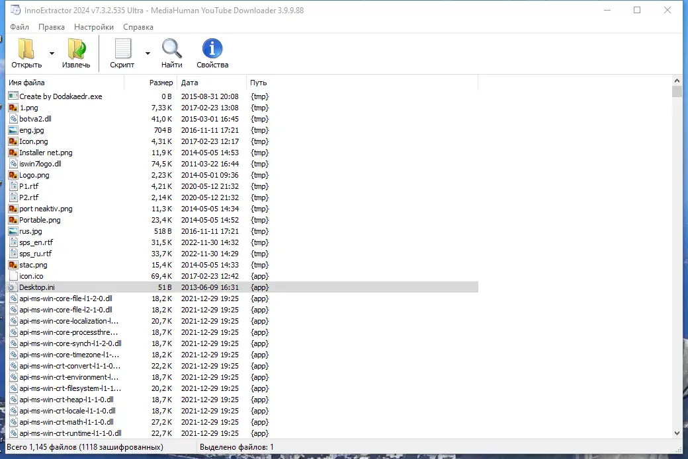The height and width of the screenshot is (459, 688).
Task: Select file api-ms-win-crt-heap-l1-1-0.dll
Action: point(66,400)
